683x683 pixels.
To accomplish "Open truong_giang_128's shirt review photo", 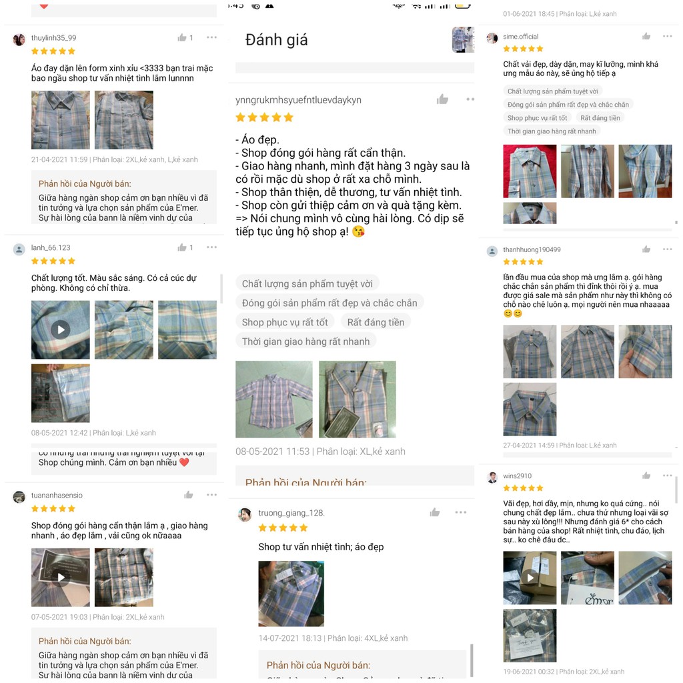I will pyautogui.click(x=291, y=594).
